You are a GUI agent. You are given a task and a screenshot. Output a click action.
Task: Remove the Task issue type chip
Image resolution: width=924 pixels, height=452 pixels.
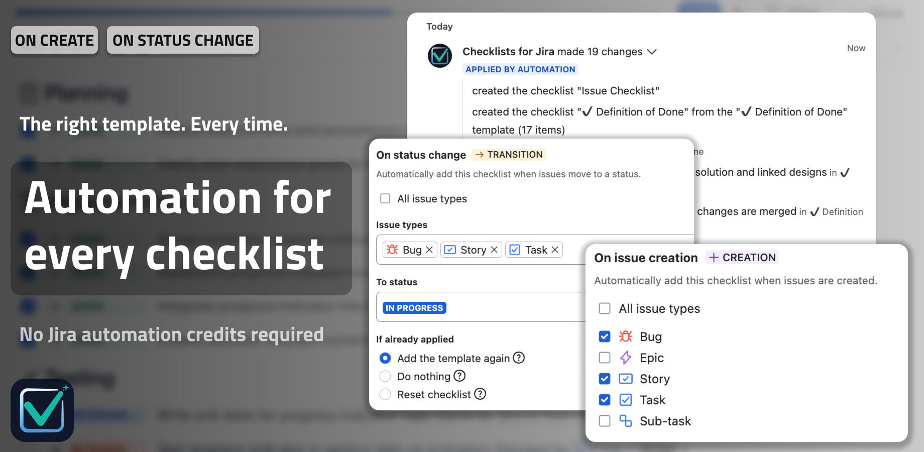(555, 250)
